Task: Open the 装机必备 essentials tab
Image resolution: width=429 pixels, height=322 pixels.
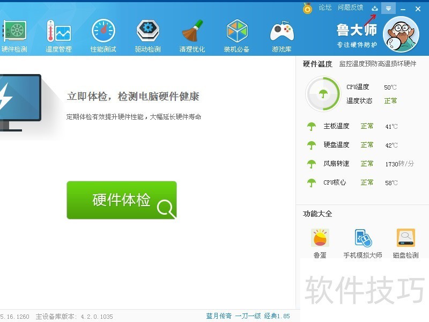Action: click(236, 35)
